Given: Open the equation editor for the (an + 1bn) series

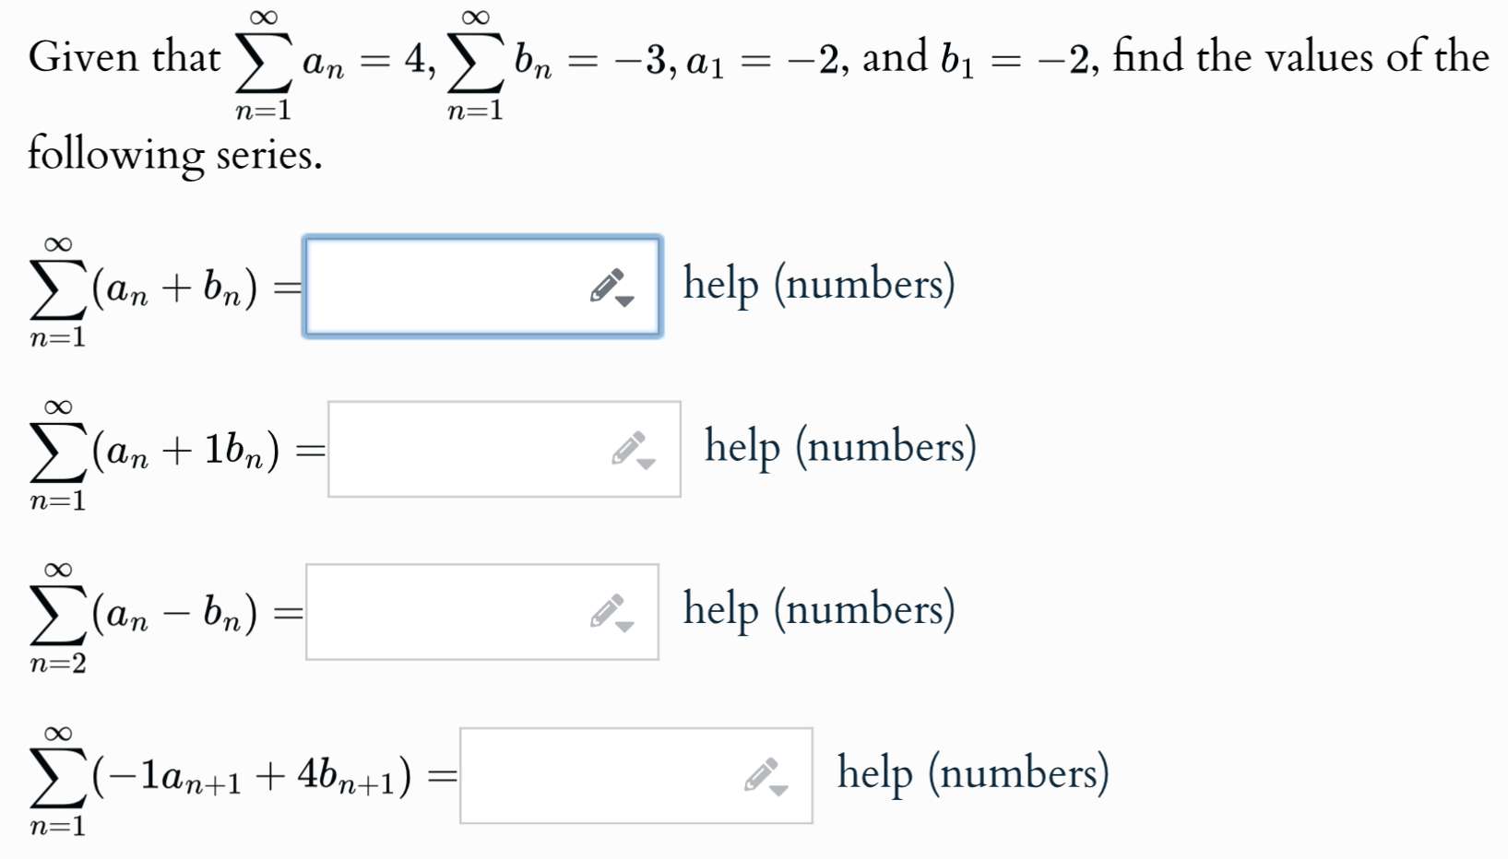Looking at the screenshot, I should pos(630,449).
